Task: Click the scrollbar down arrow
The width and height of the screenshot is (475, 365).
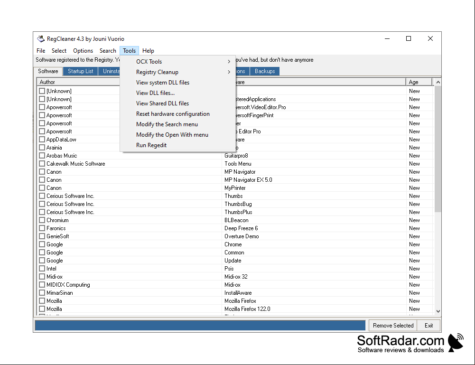Action: (438, 311)
